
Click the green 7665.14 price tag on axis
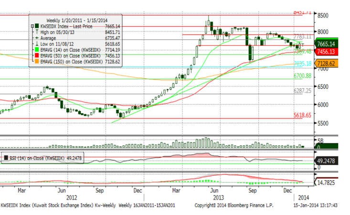tap(326, 44)
